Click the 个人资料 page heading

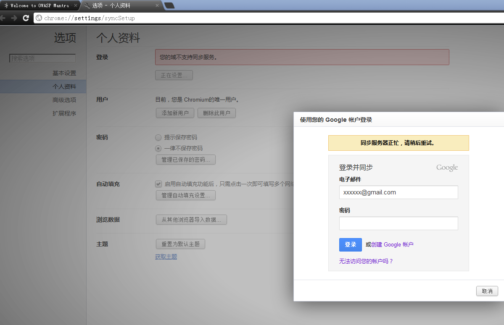118,38
